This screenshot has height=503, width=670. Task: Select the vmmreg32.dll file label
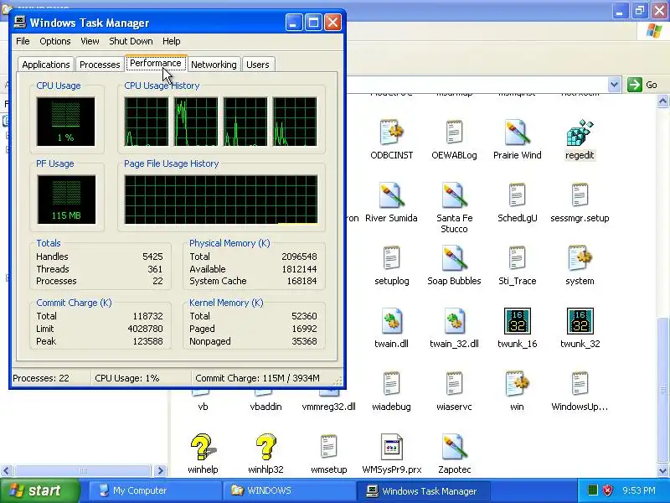[x=328, y=407]
